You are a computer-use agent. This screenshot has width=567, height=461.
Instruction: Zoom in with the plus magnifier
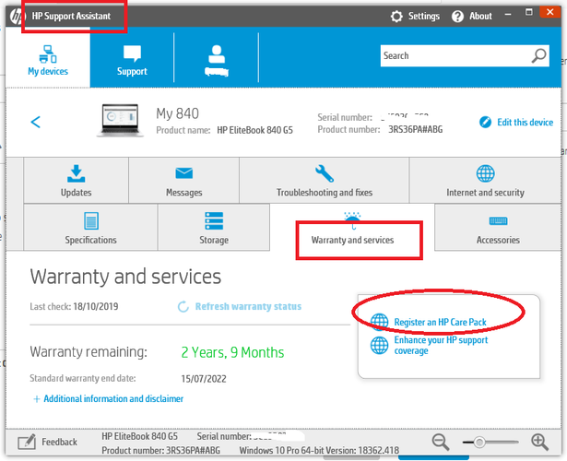point(539,442)
